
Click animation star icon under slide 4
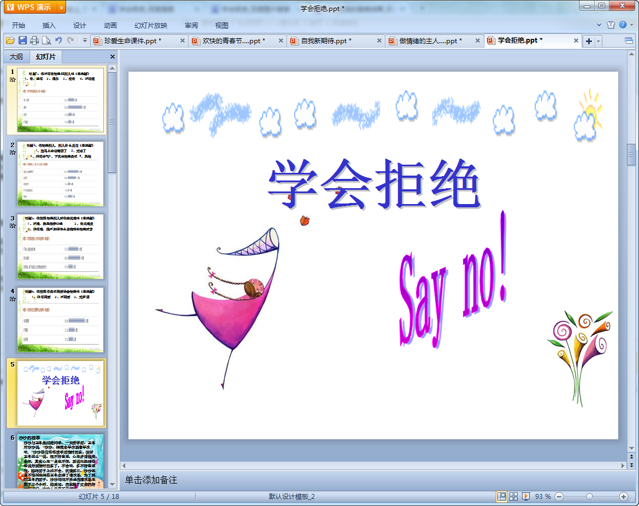pyautogui.click(x=13, y=299)
